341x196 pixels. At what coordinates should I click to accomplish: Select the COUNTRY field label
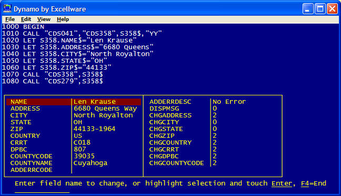[25, 136]
